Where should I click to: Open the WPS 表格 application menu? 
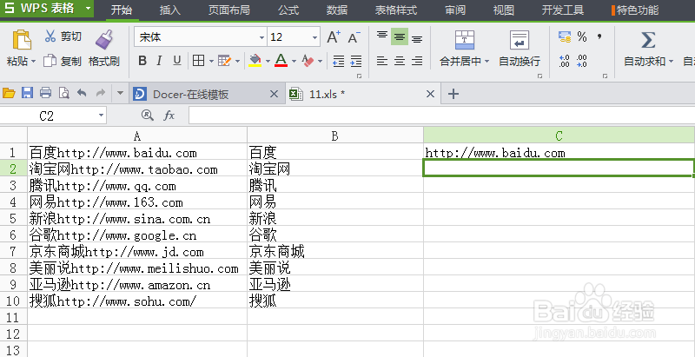tap(47, 8)
